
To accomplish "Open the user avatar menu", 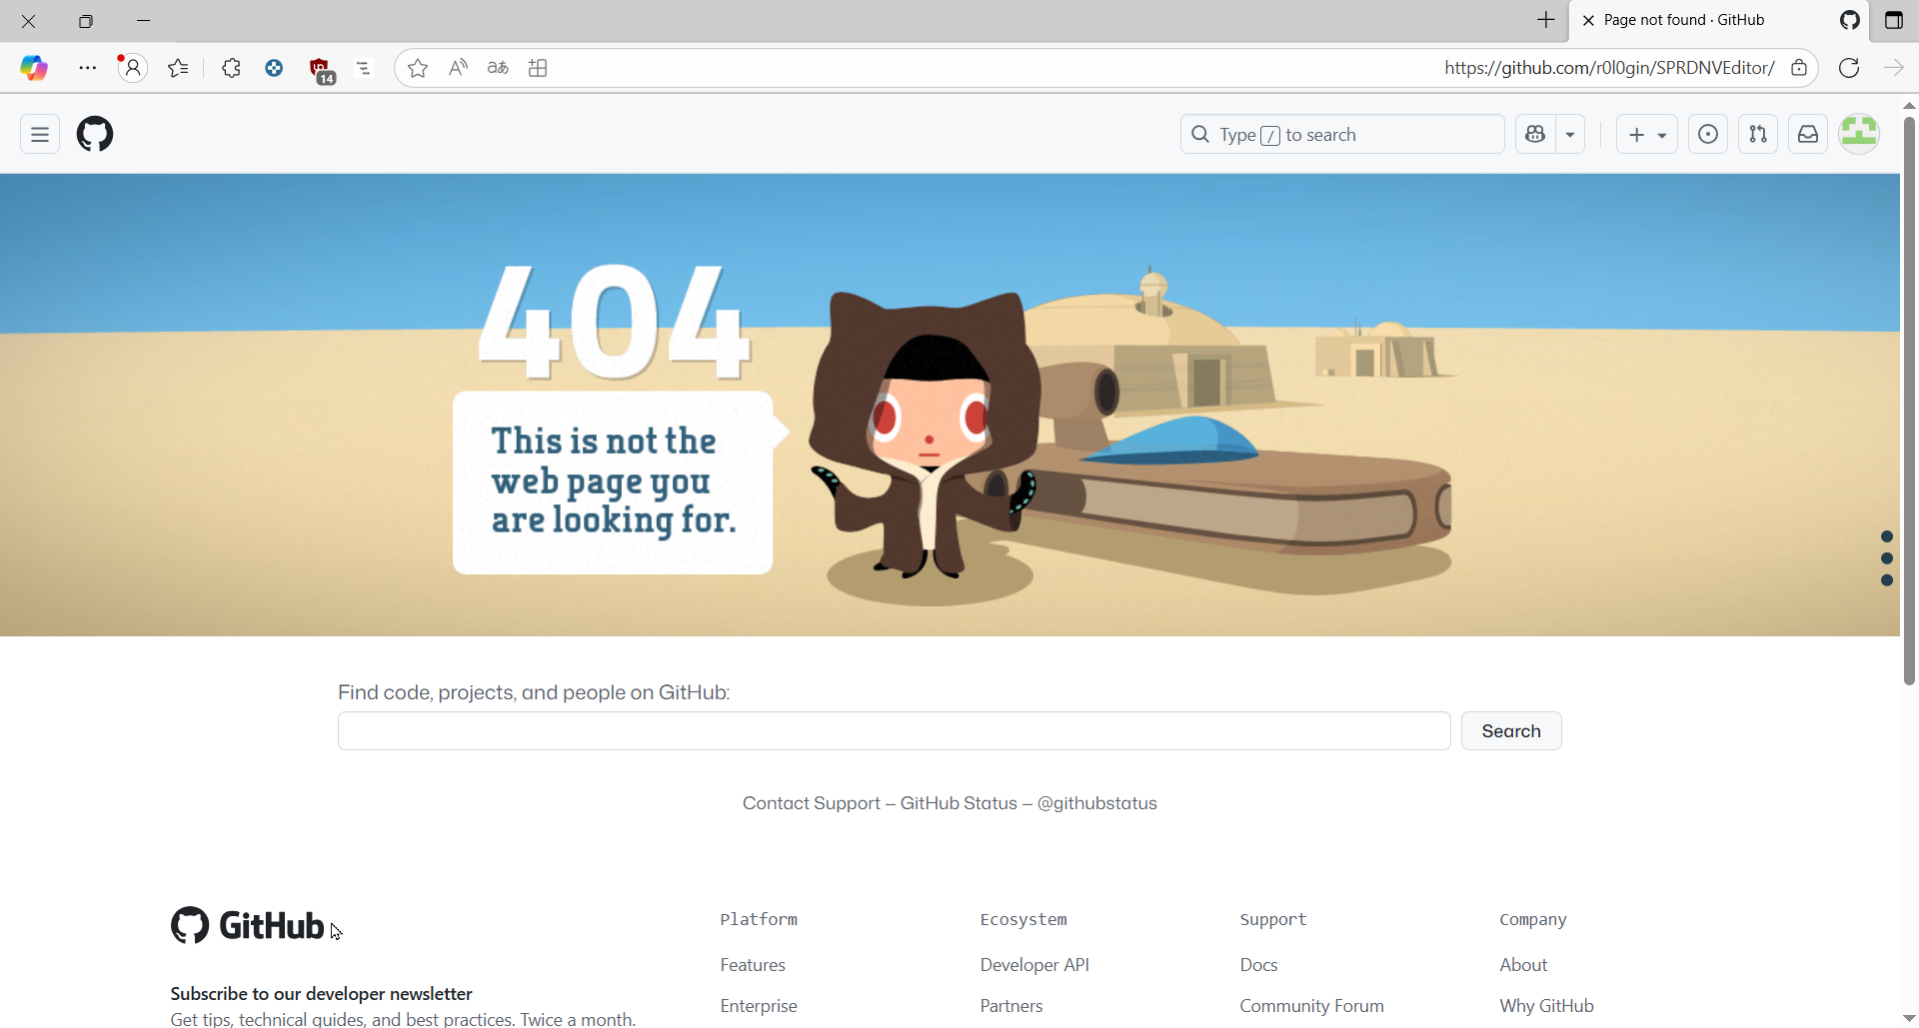I will click(1859, 135).
